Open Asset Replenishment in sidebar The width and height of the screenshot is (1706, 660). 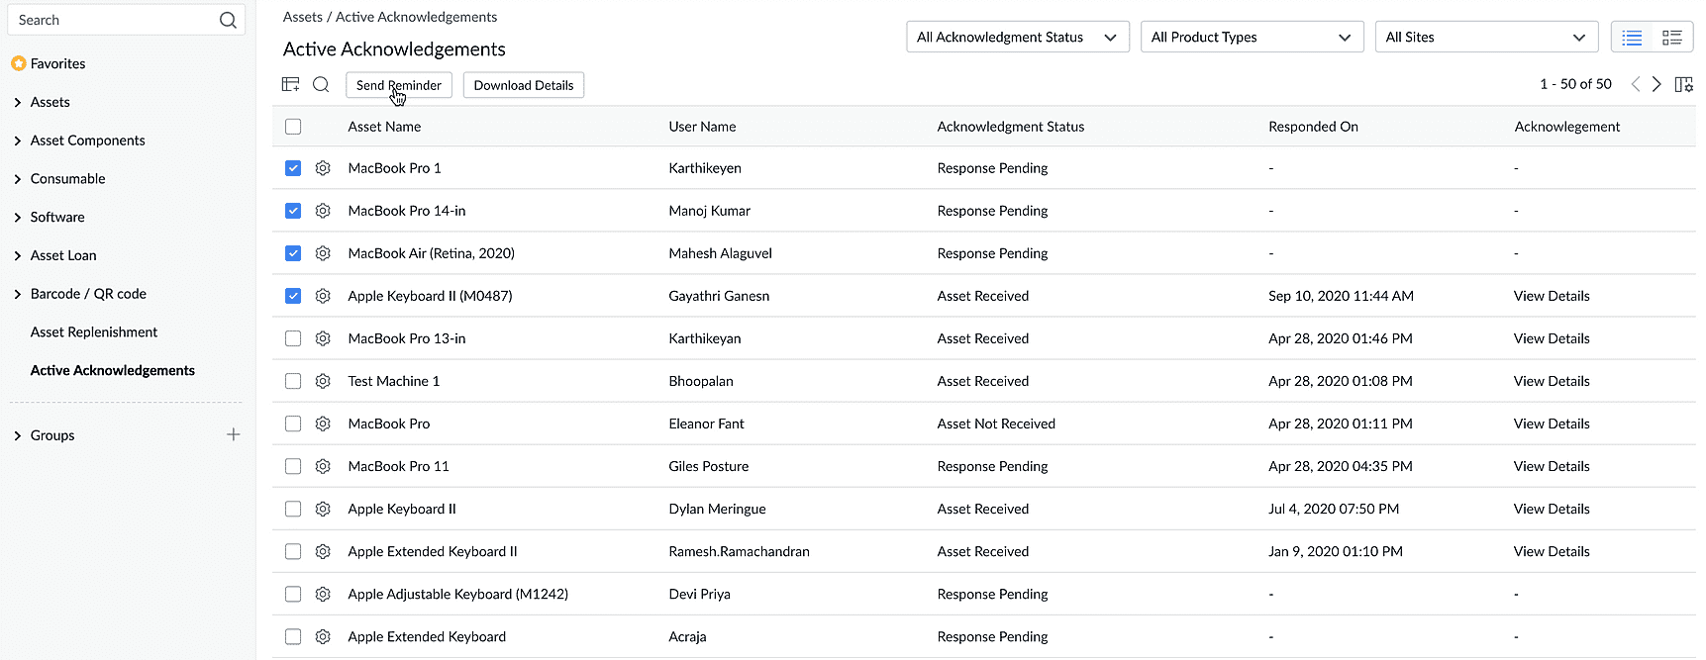pos(94,332)
